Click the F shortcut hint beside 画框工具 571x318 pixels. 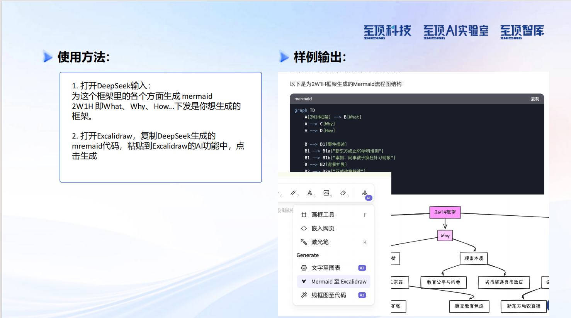click(365, 215)
